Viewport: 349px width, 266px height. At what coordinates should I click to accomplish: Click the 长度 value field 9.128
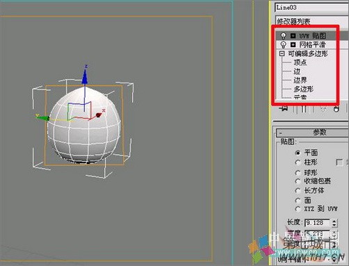[317, 223]
